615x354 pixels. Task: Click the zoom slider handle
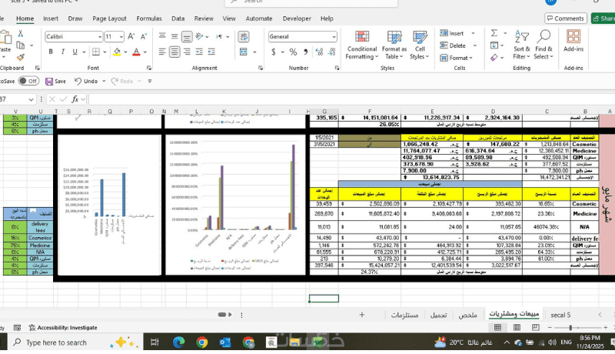[570, 327]
